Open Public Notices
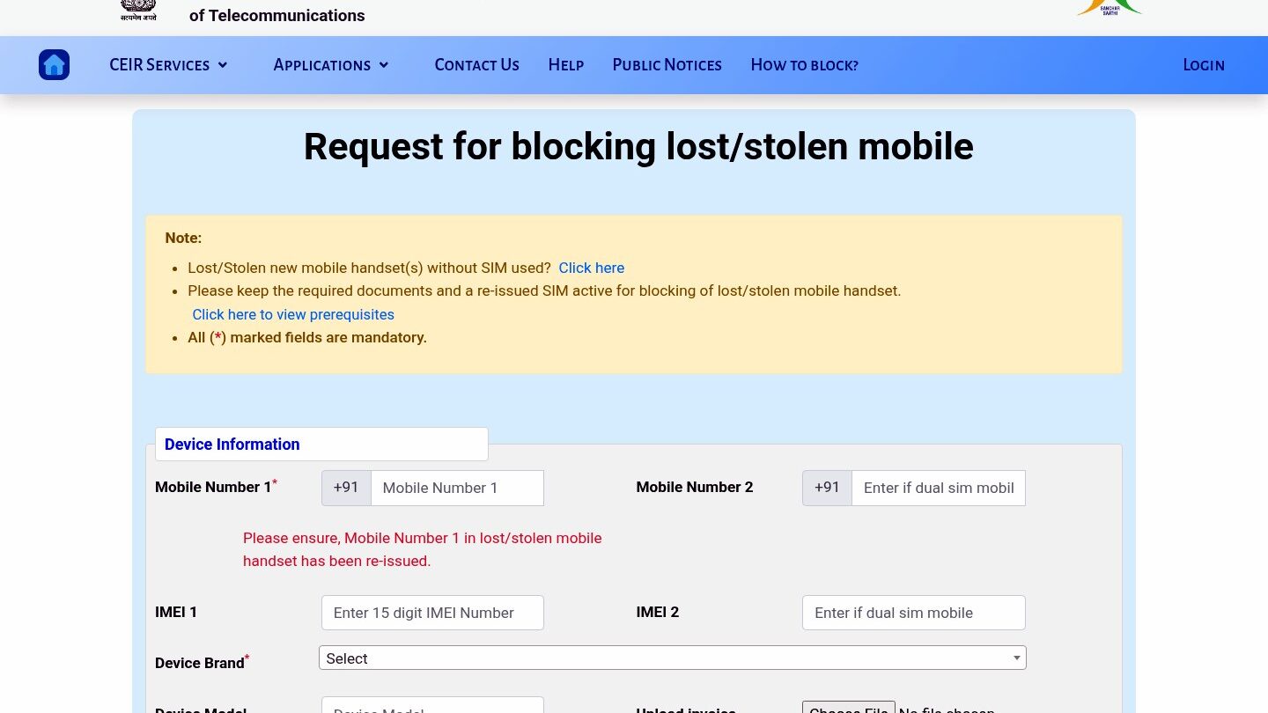Viewport: 1268px width, 713px height. pyautogui.click(x=667, y=65)
